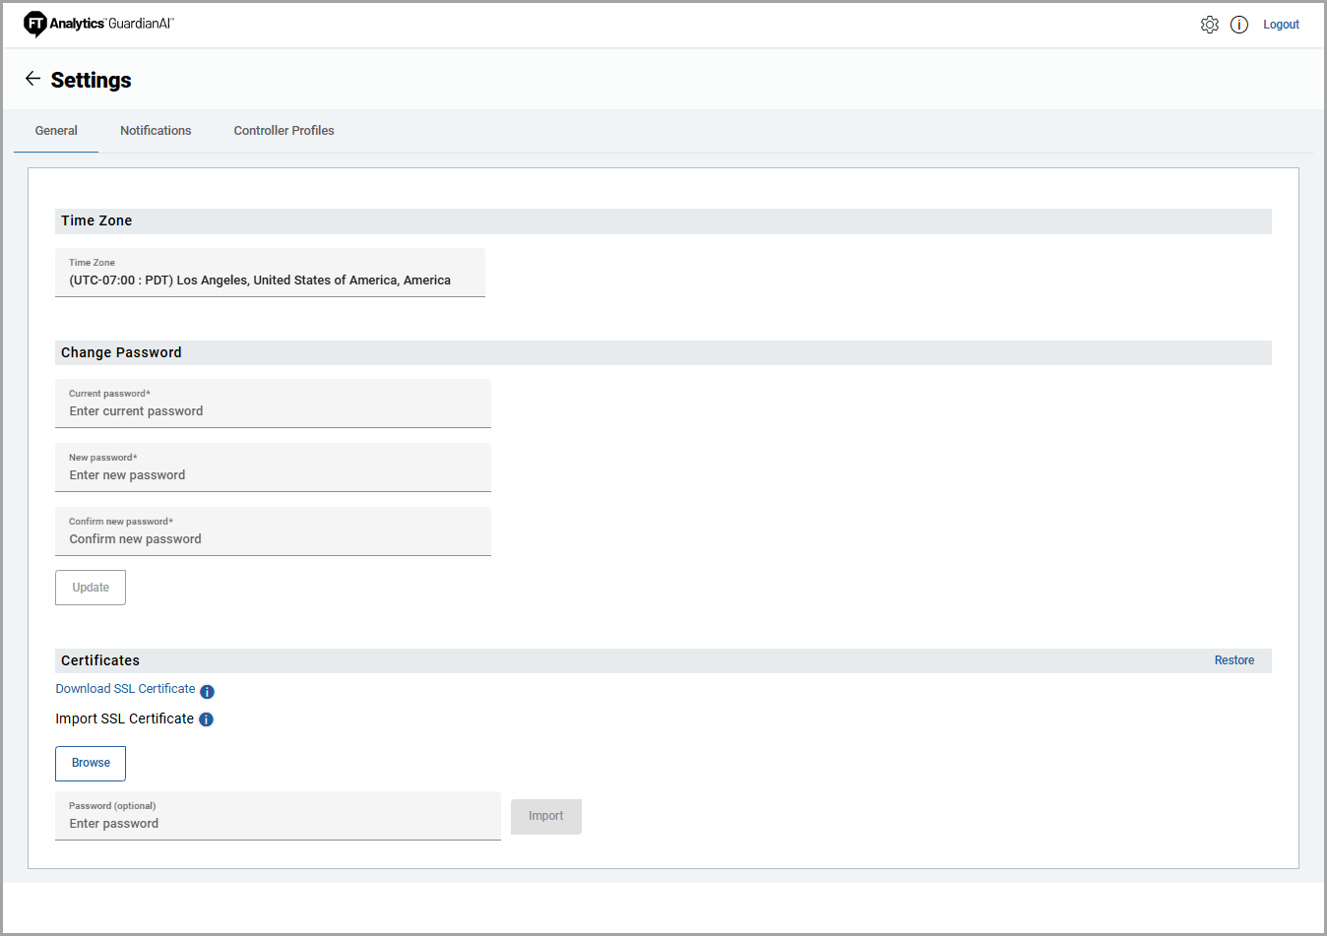Show info for Download SSL Certificate
The width and height of the screenshot is (1327, 936).
pyautogui.click(x=207, y=692)
